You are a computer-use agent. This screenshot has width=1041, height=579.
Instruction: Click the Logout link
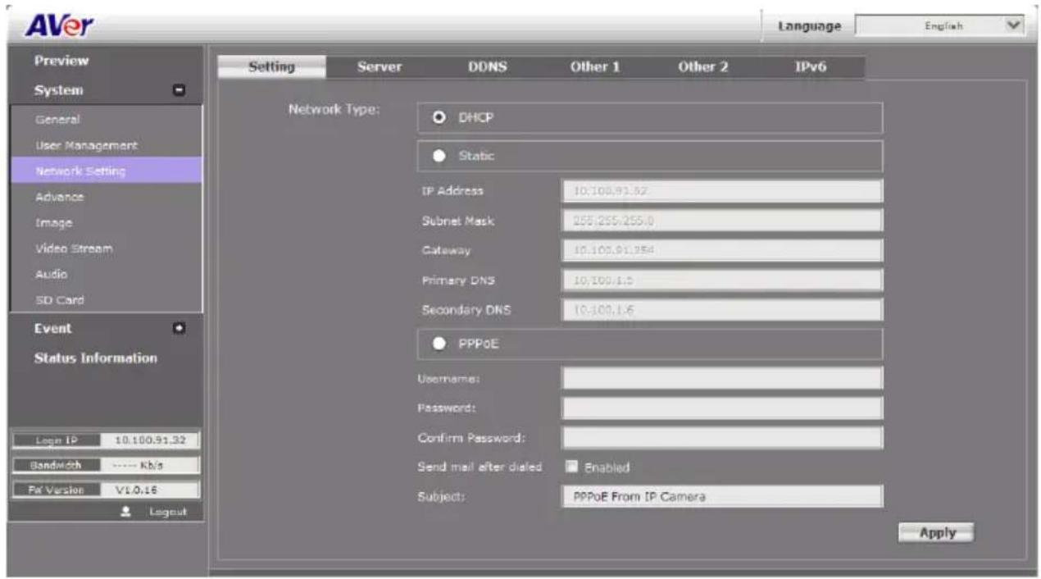pos(167,512)
